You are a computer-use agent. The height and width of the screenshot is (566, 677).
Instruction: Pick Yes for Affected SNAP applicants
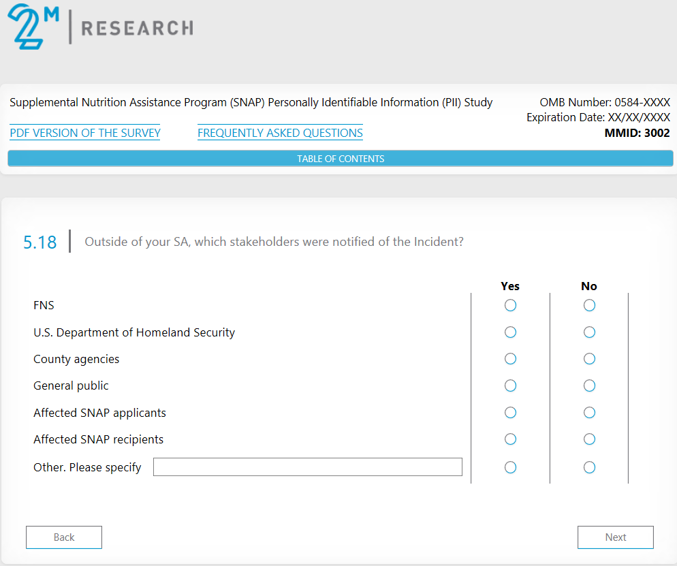[510, 413]
